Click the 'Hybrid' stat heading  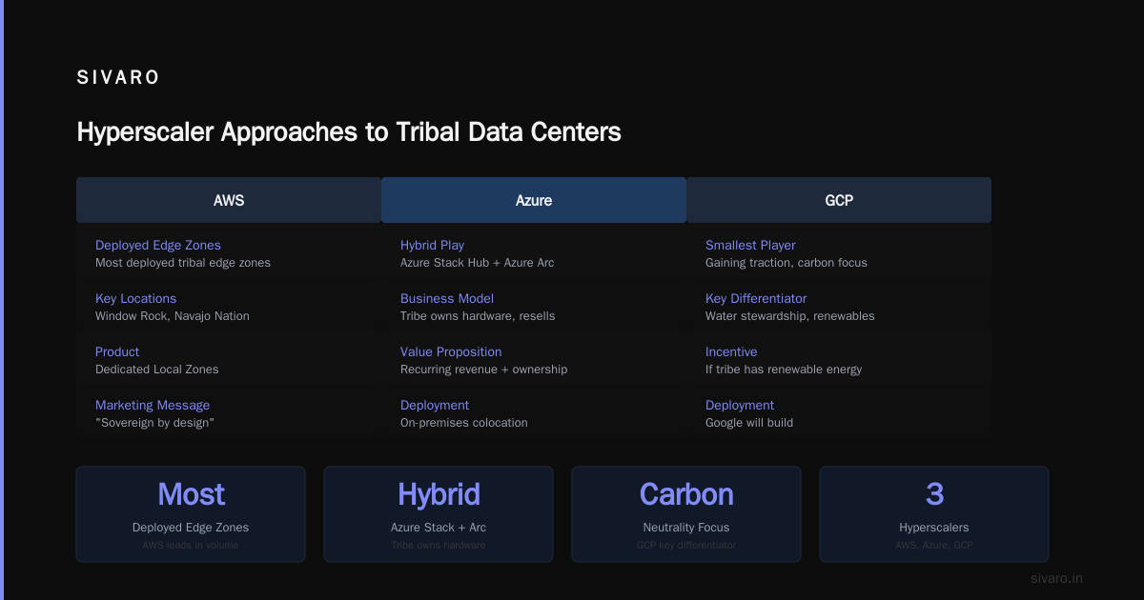[x=439, y=494]
